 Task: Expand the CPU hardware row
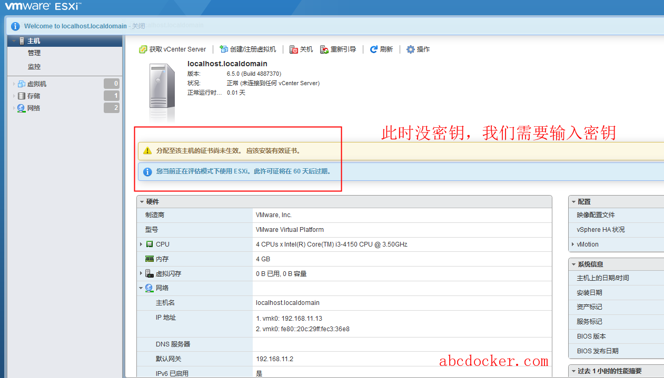point(141,244)
